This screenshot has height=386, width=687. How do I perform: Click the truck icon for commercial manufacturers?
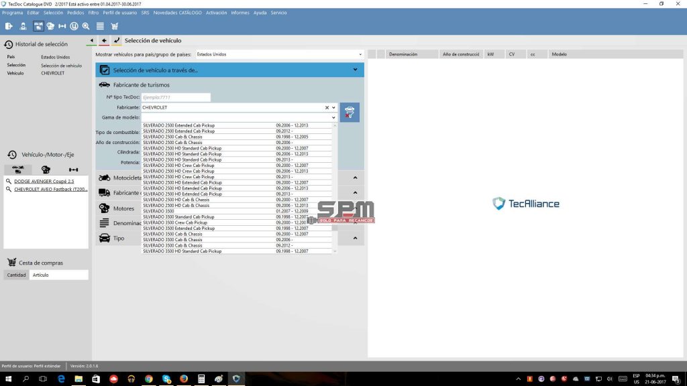[x=104, y=192]
